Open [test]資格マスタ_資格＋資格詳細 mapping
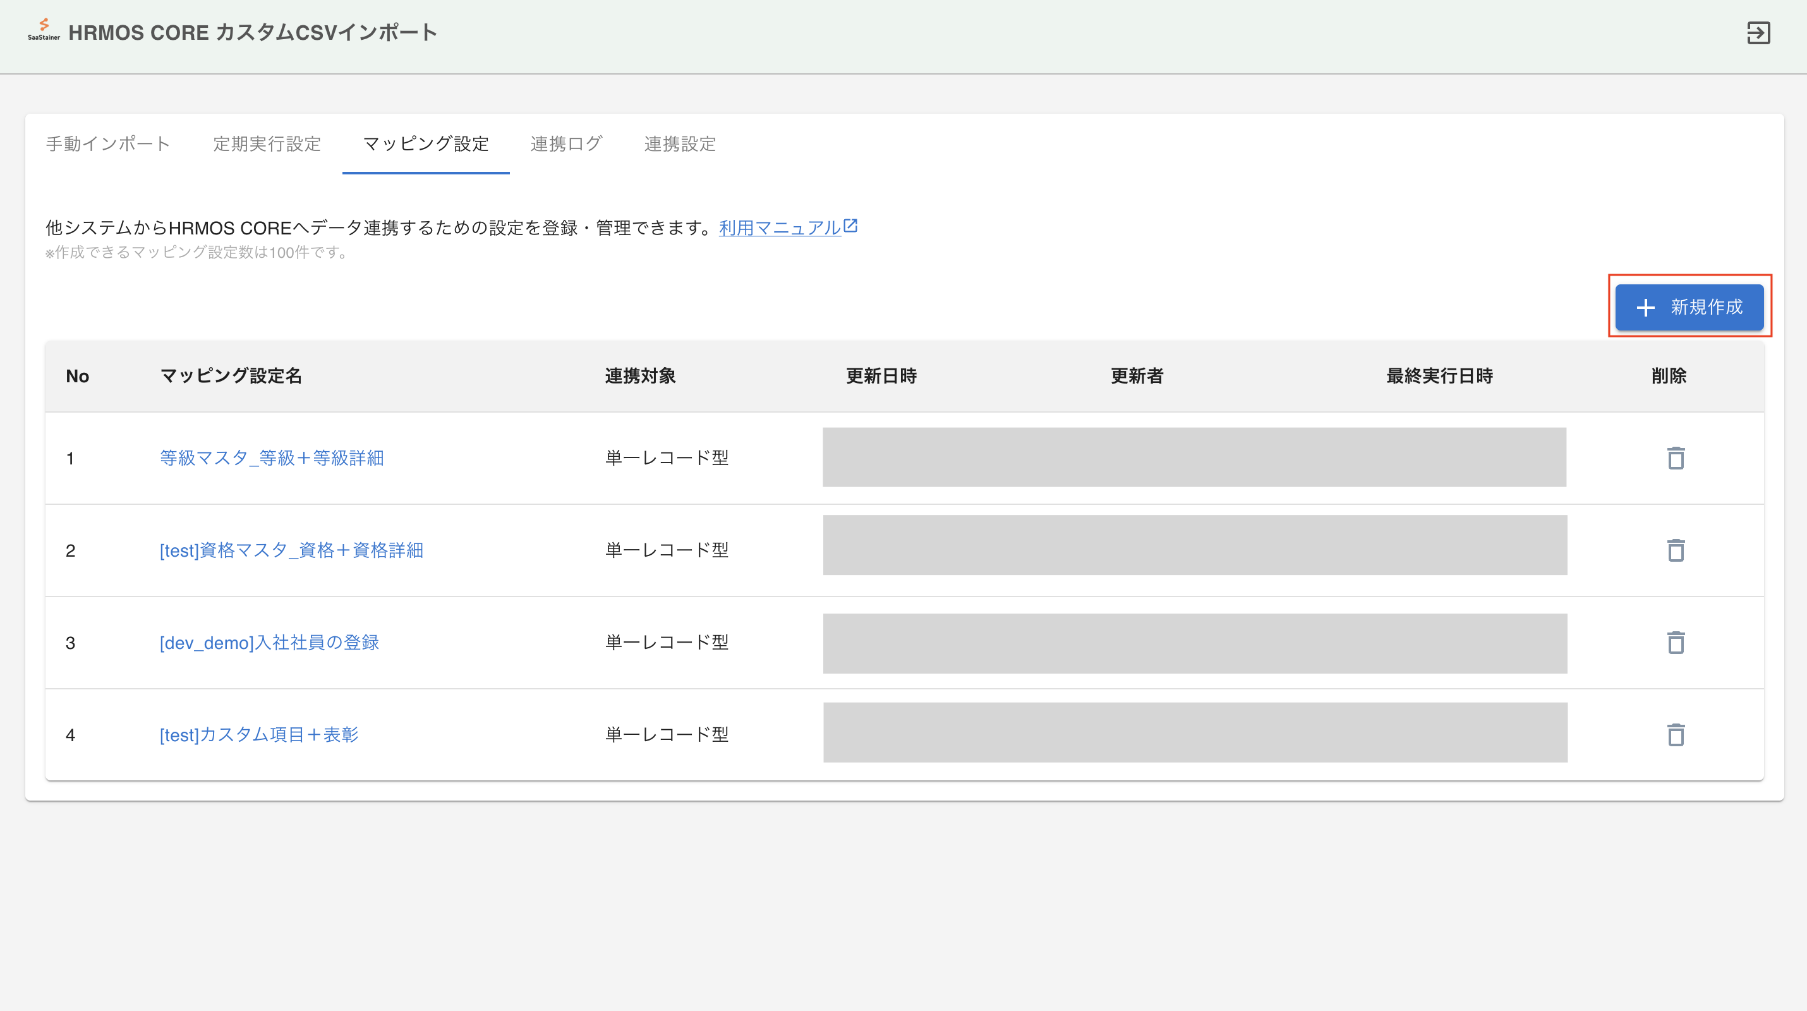The height and width of the screenshot is (1011, 1807). 291,550
